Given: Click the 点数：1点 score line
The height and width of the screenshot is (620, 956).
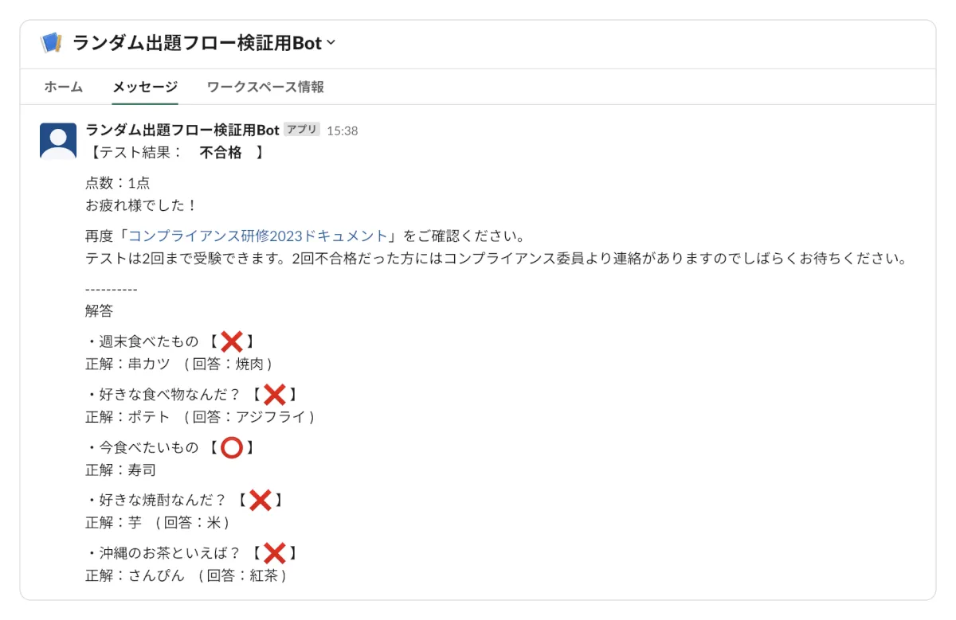Looking at the screenshot, I should pos(117,183).
